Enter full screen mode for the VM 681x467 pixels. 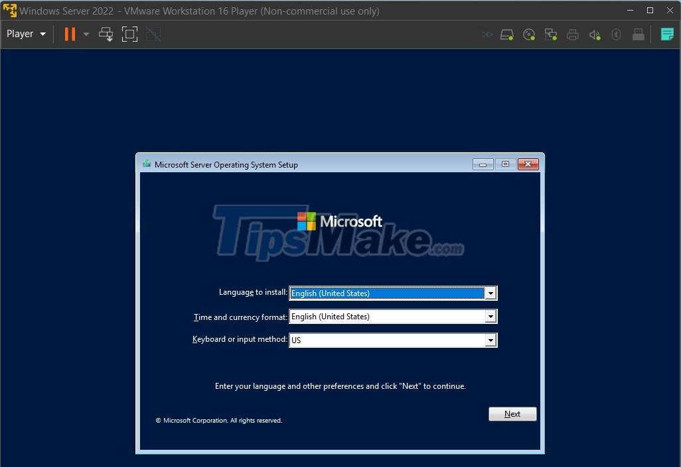(x=129, y=34)
